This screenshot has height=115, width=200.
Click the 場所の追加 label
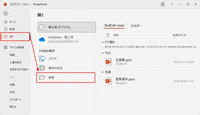(55, 68)
